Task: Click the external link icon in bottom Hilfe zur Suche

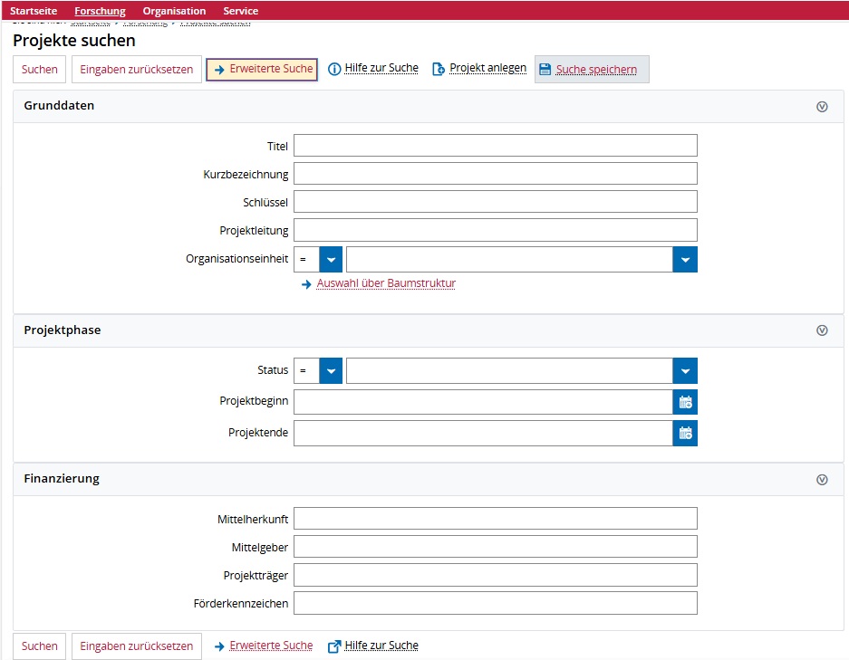Action: click(x=333, y=646)
